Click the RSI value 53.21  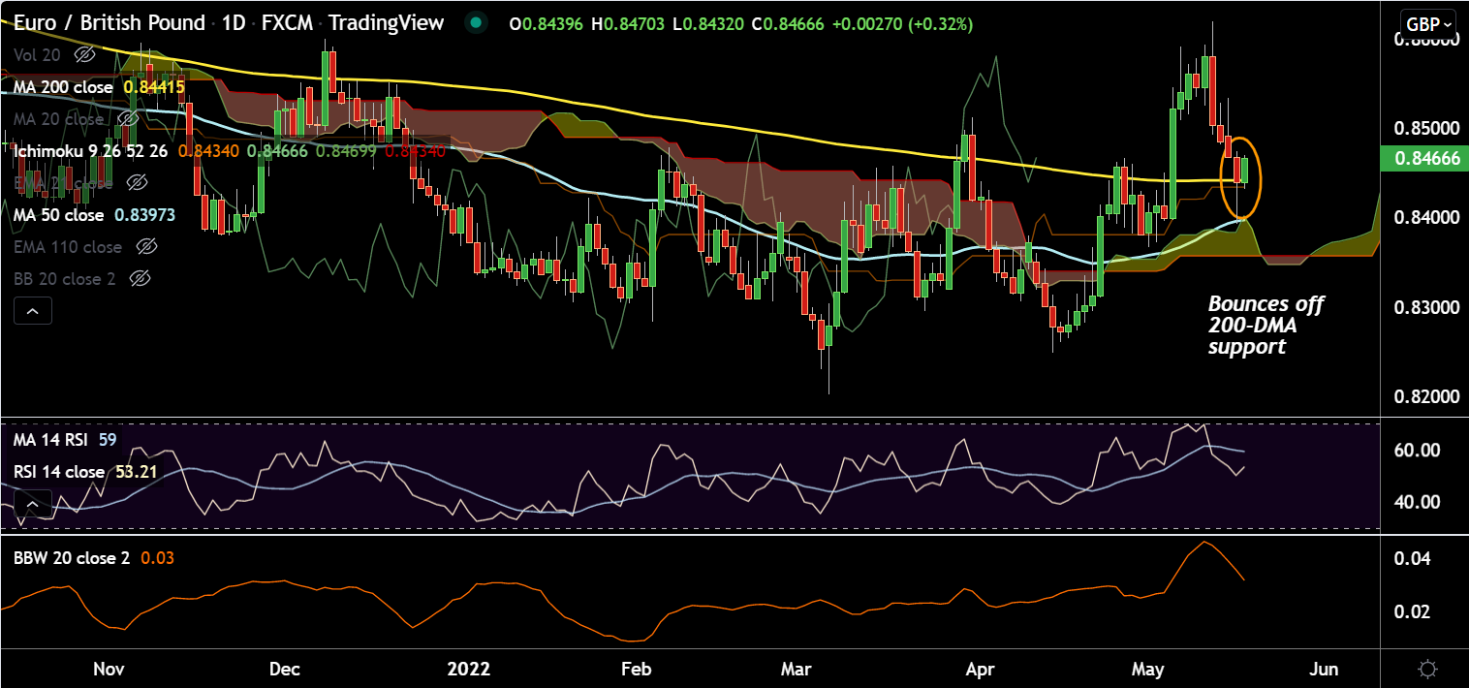coord(135,472)
